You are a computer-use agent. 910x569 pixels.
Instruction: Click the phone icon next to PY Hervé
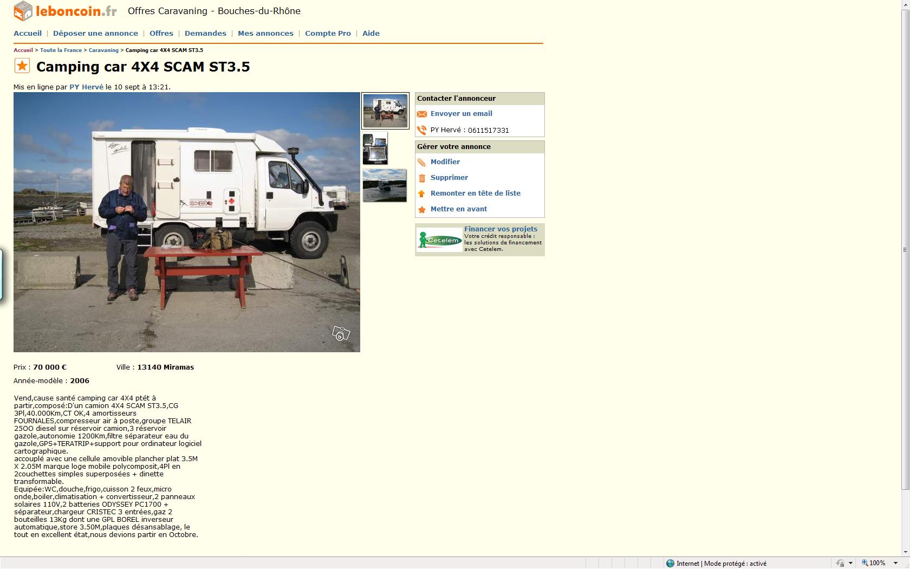(422, 130)
